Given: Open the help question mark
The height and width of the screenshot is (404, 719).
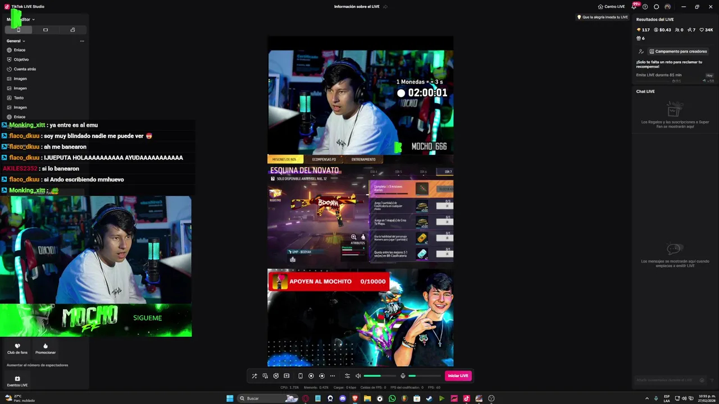Looking at the screenshot, I should (645, 7).
